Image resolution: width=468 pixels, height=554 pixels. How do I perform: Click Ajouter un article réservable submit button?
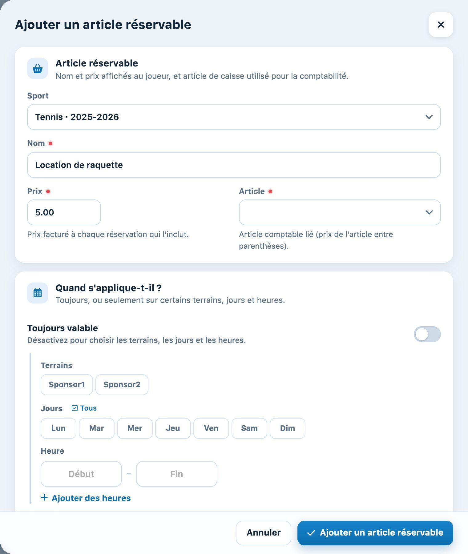tap(375, 533)
